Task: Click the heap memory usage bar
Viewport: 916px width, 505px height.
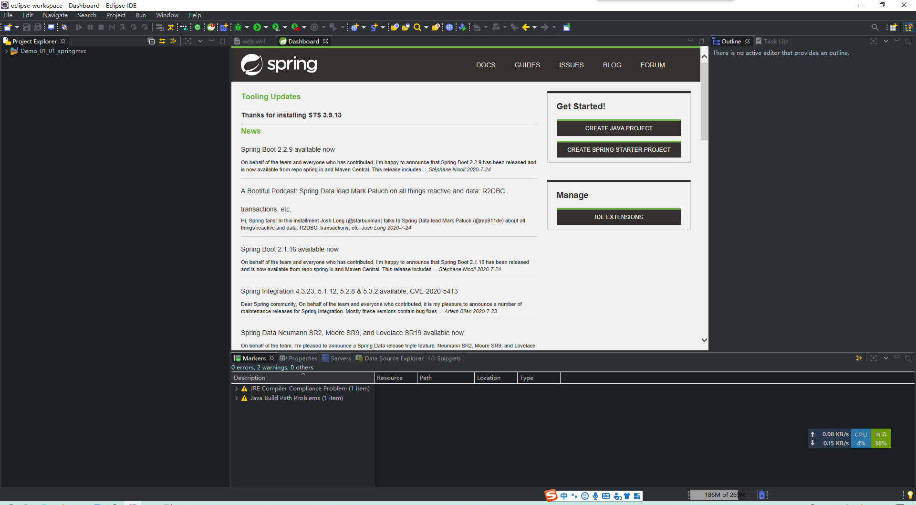Action: pyautogui.click(x=723, y=495)
